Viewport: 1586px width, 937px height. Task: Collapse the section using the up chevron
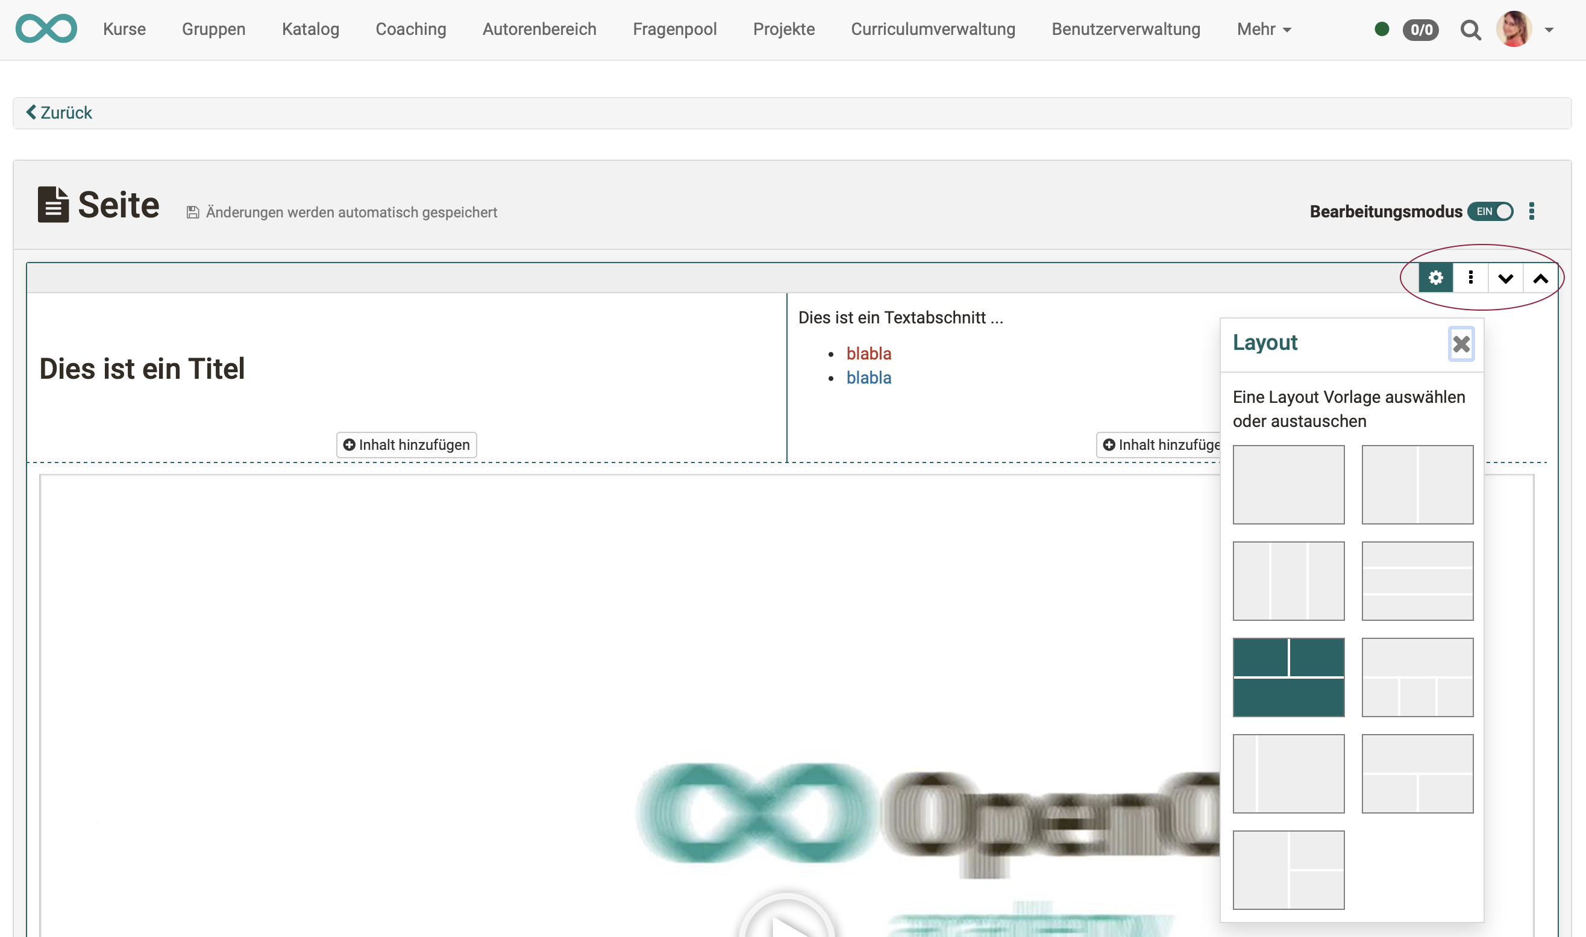pos(1541,277)
